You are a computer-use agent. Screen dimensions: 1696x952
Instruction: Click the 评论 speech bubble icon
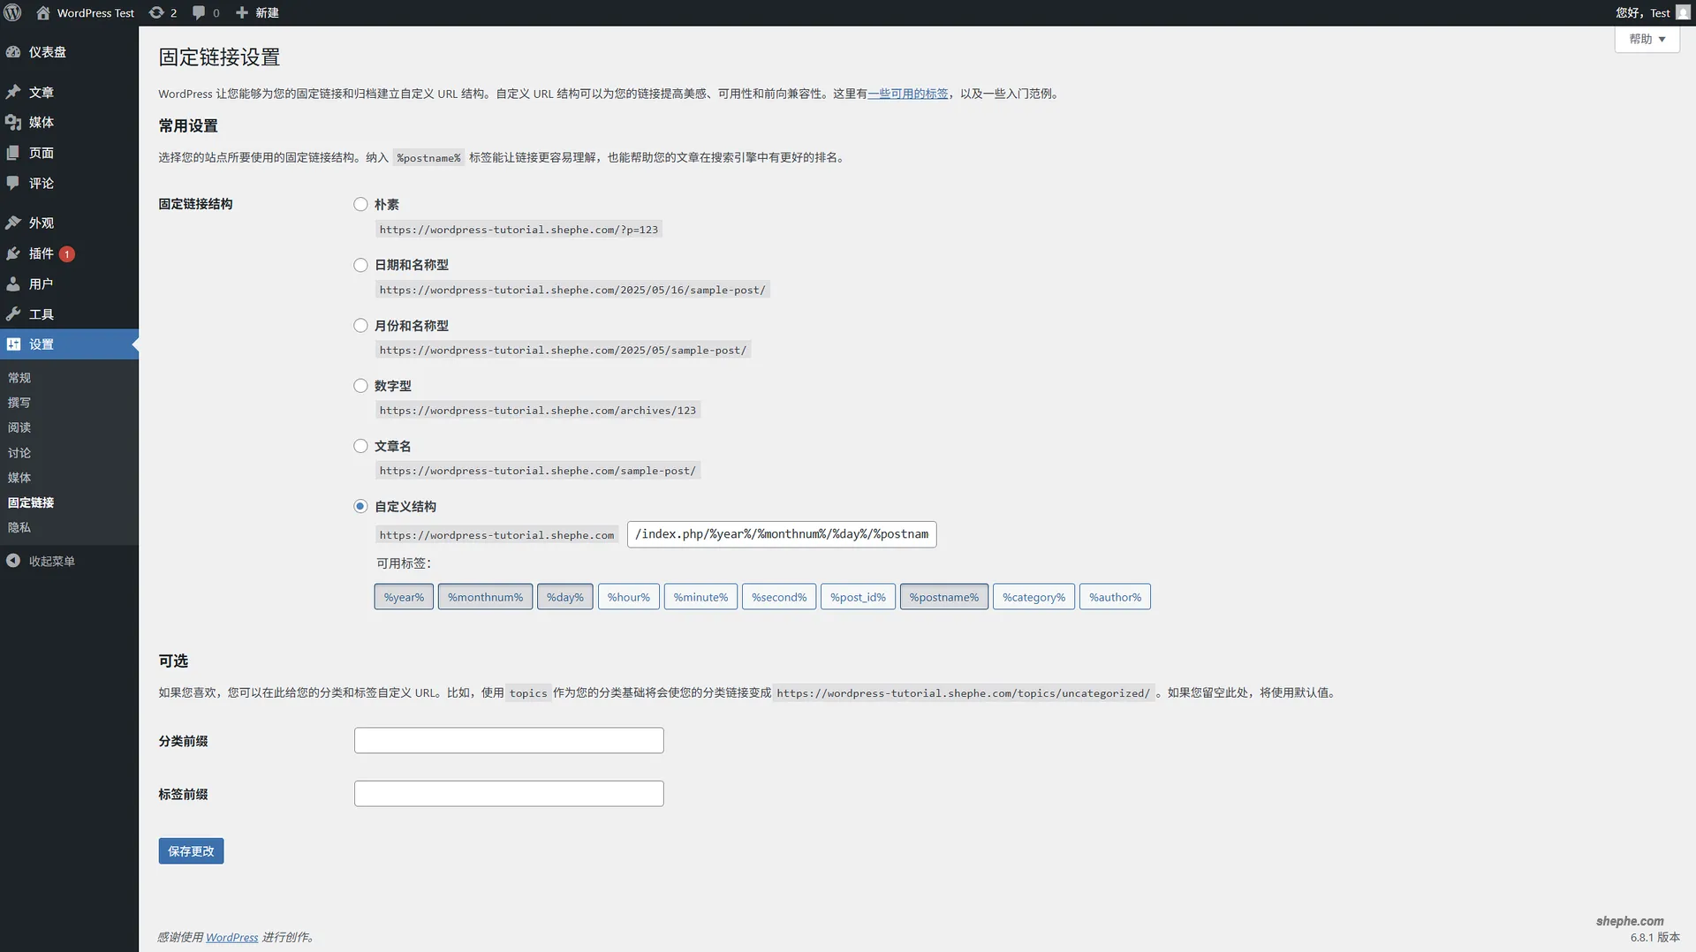click(x=14, y=184)
